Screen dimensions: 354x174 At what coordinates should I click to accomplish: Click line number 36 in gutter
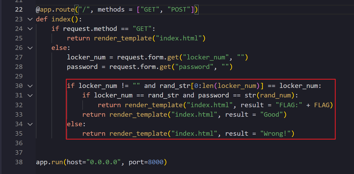pyautogui.click(x=19, y=143)
